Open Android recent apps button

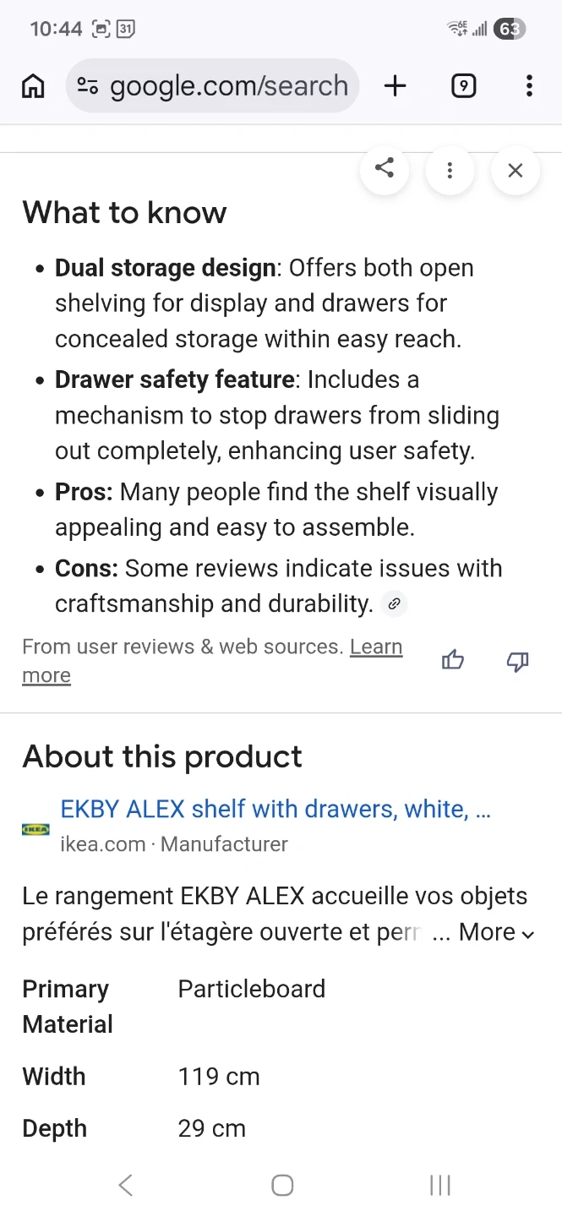click(x=439, y=1185)
